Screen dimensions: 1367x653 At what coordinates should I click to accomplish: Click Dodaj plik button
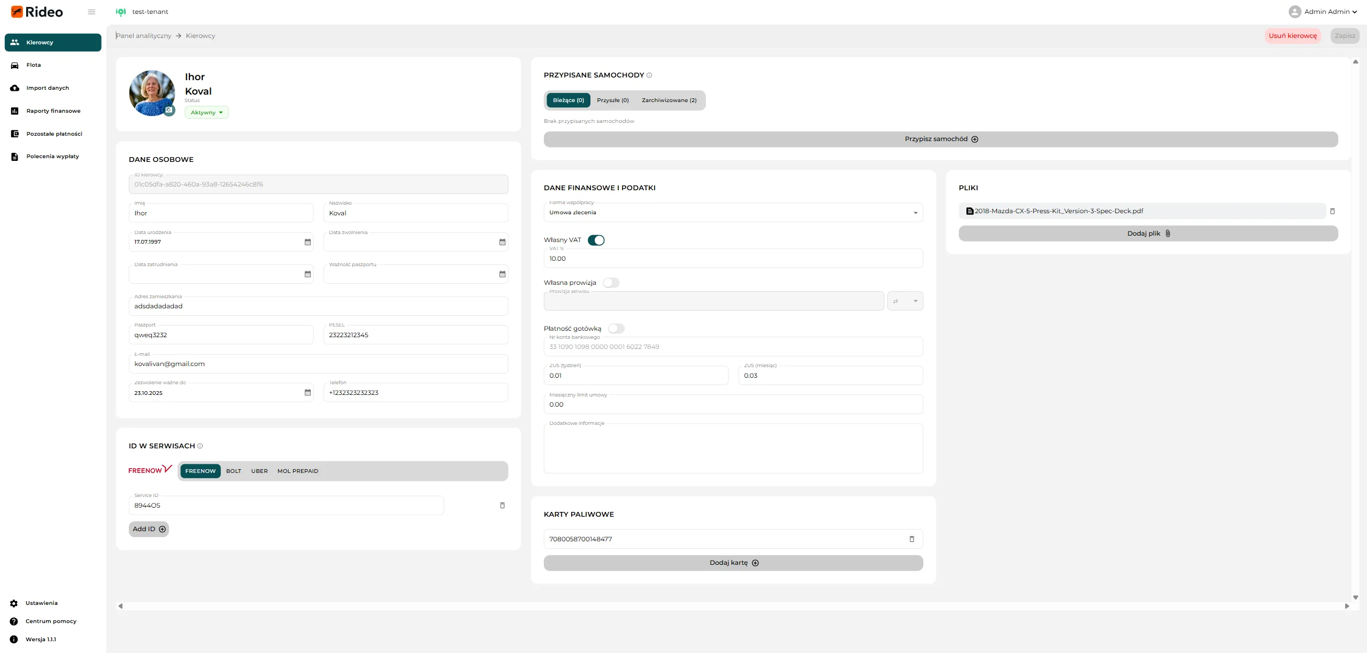[x=1148, y=234]
